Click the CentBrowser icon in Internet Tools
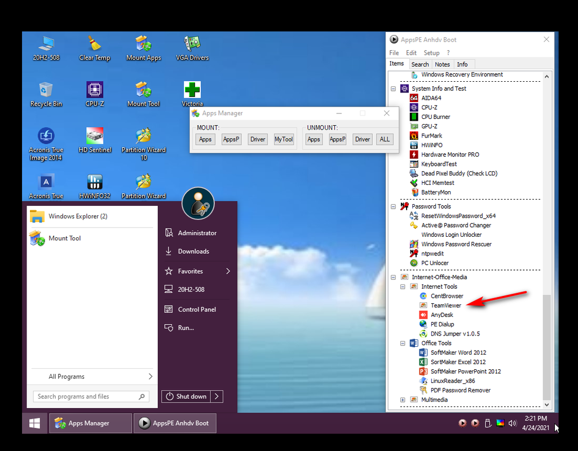578x451 pixels. (423, 296)
